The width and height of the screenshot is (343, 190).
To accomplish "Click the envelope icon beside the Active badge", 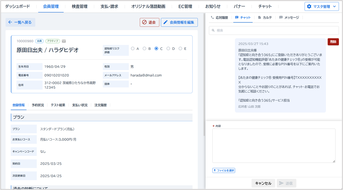I will pos(64,41).
